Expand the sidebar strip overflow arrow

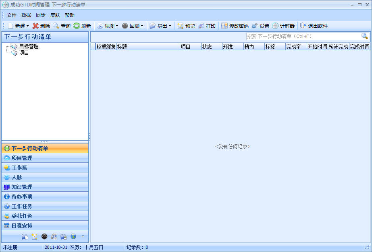[83, 236]
